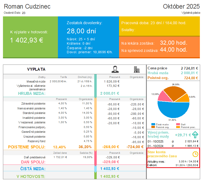The image size is (202, 182).
Task: Click the yellow clock icon
Action: click(x=195, y=154)
